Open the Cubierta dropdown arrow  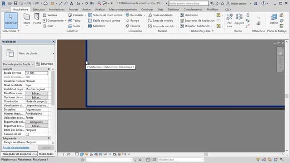tap(86, 15)
